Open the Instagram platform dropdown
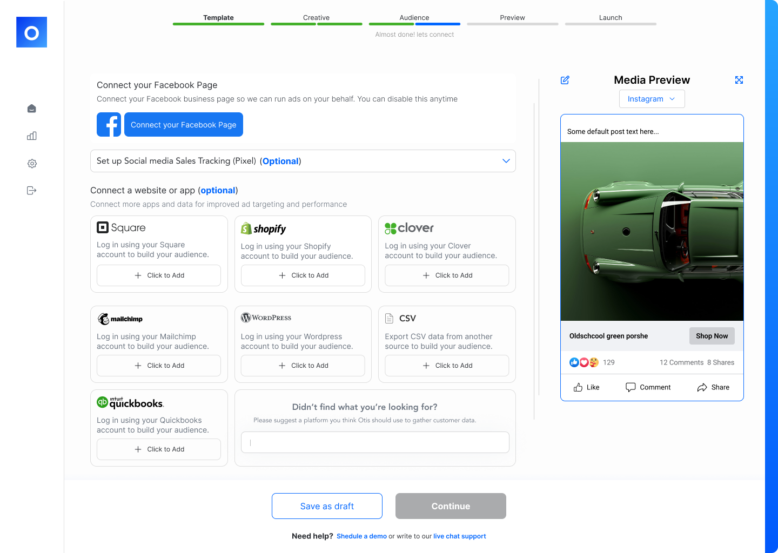The height and width of the screenshot is (553, 778). 652,99
